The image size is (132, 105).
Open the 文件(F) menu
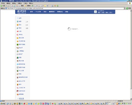pos(3,3)
